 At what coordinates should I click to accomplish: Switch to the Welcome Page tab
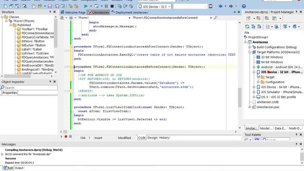pos(73,12)
